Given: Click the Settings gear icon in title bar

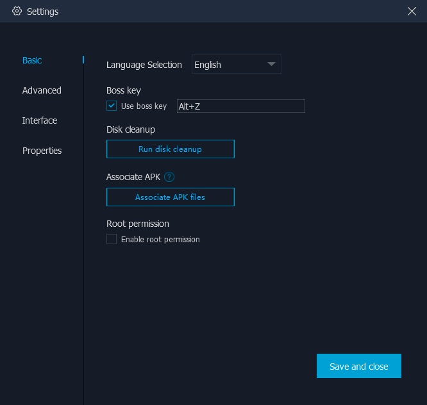Looking at the screenshot, I should [17, 11].
